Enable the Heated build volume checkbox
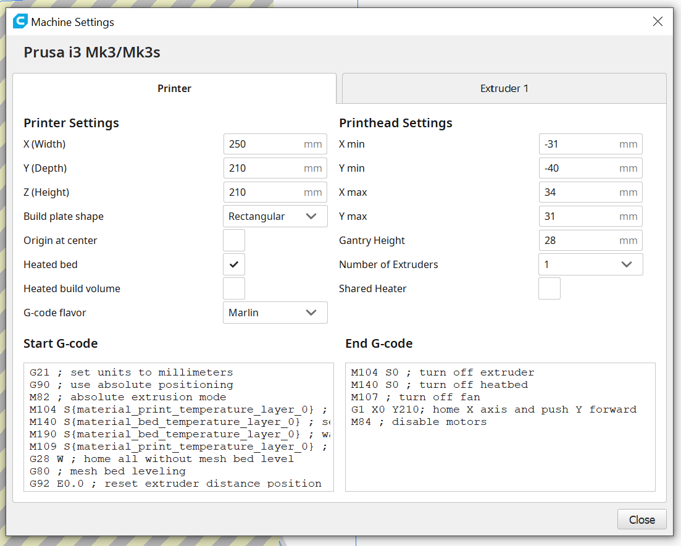 click(x=234, y=288)
